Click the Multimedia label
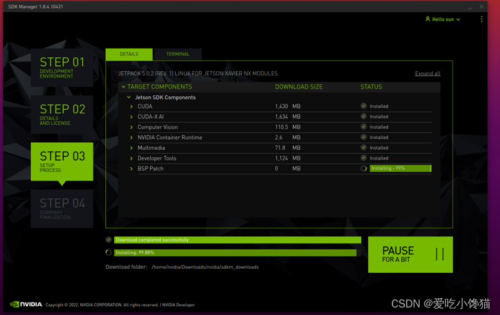 click(151, 148)
